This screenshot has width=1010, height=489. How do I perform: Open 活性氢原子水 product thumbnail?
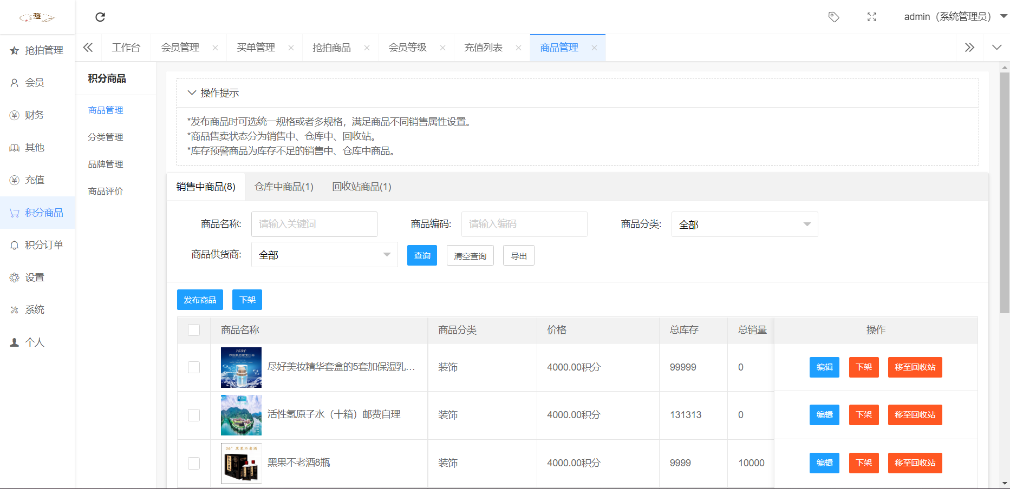click(x=241, y=415)
